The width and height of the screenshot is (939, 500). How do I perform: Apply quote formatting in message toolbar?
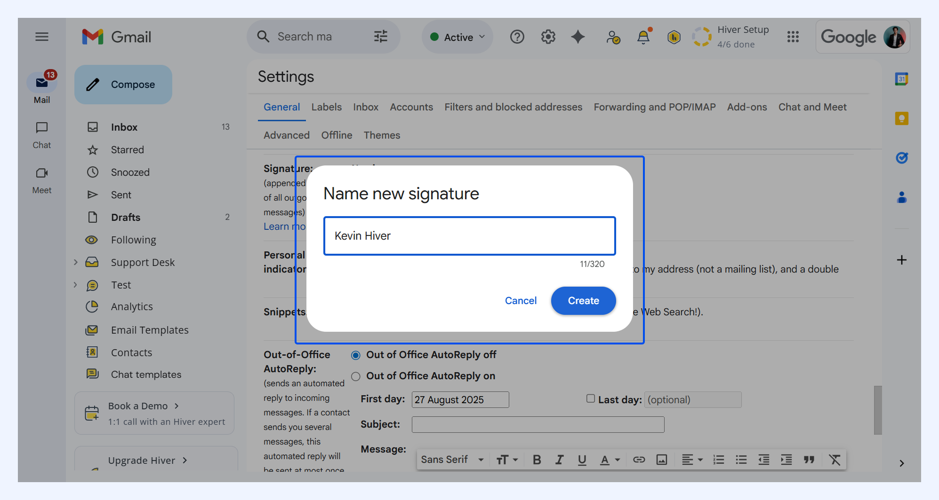pos(809,460)
